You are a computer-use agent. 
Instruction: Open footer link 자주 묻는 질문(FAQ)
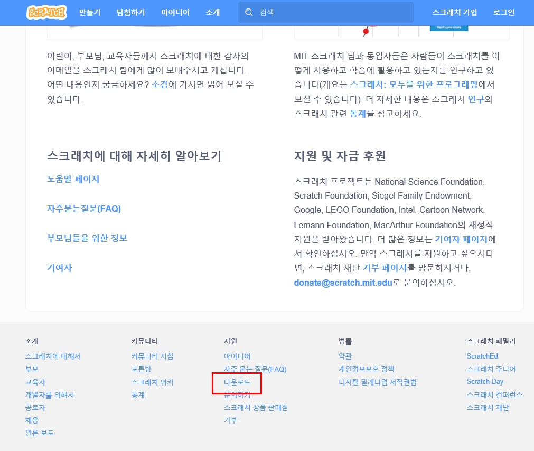pyautogui.click(x=255, y=369)
